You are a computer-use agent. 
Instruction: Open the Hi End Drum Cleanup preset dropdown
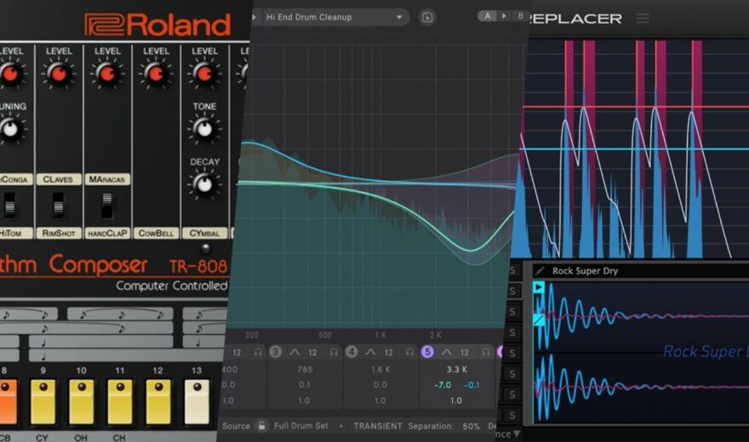334,18
